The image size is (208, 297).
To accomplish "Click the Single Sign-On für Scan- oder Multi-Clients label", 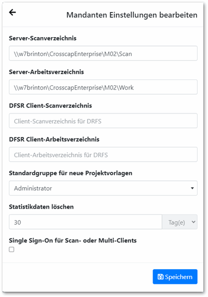I will (x=73, y=241).
